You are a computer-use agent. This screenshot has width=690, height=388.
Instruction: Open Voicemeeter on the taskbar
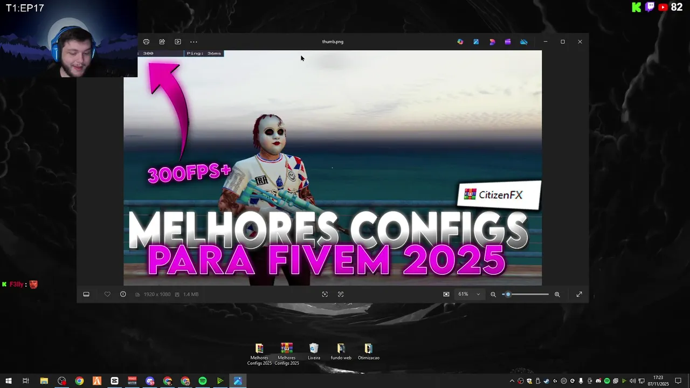132,381
